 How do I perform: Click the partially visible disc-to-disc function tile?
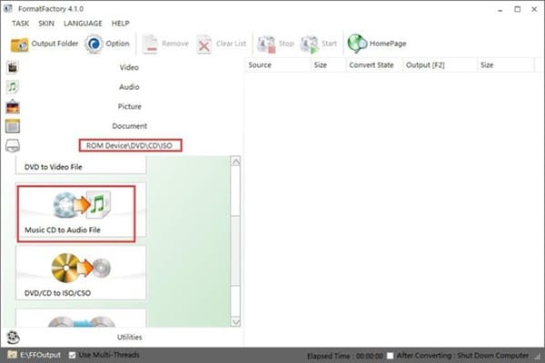pos(81,319)
